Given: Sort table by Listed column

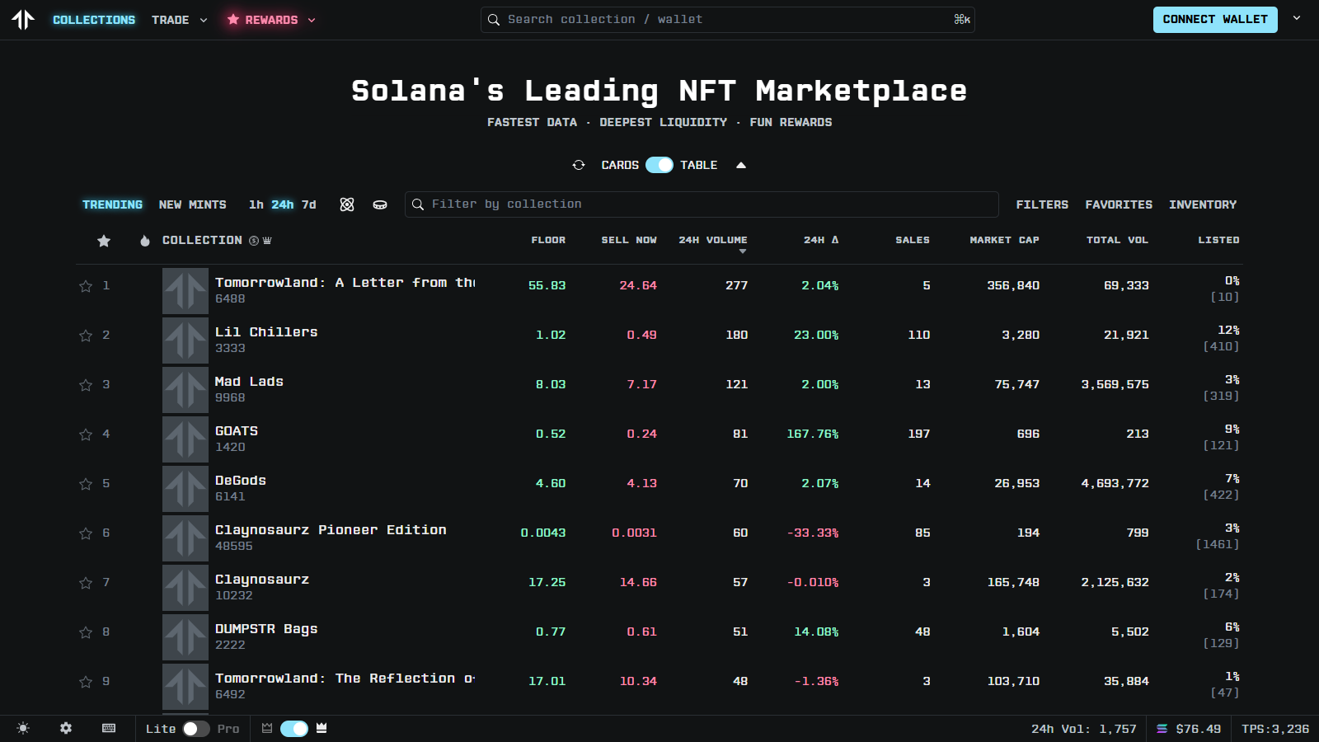Looking at the screenshot, I should coord(1218,240).
